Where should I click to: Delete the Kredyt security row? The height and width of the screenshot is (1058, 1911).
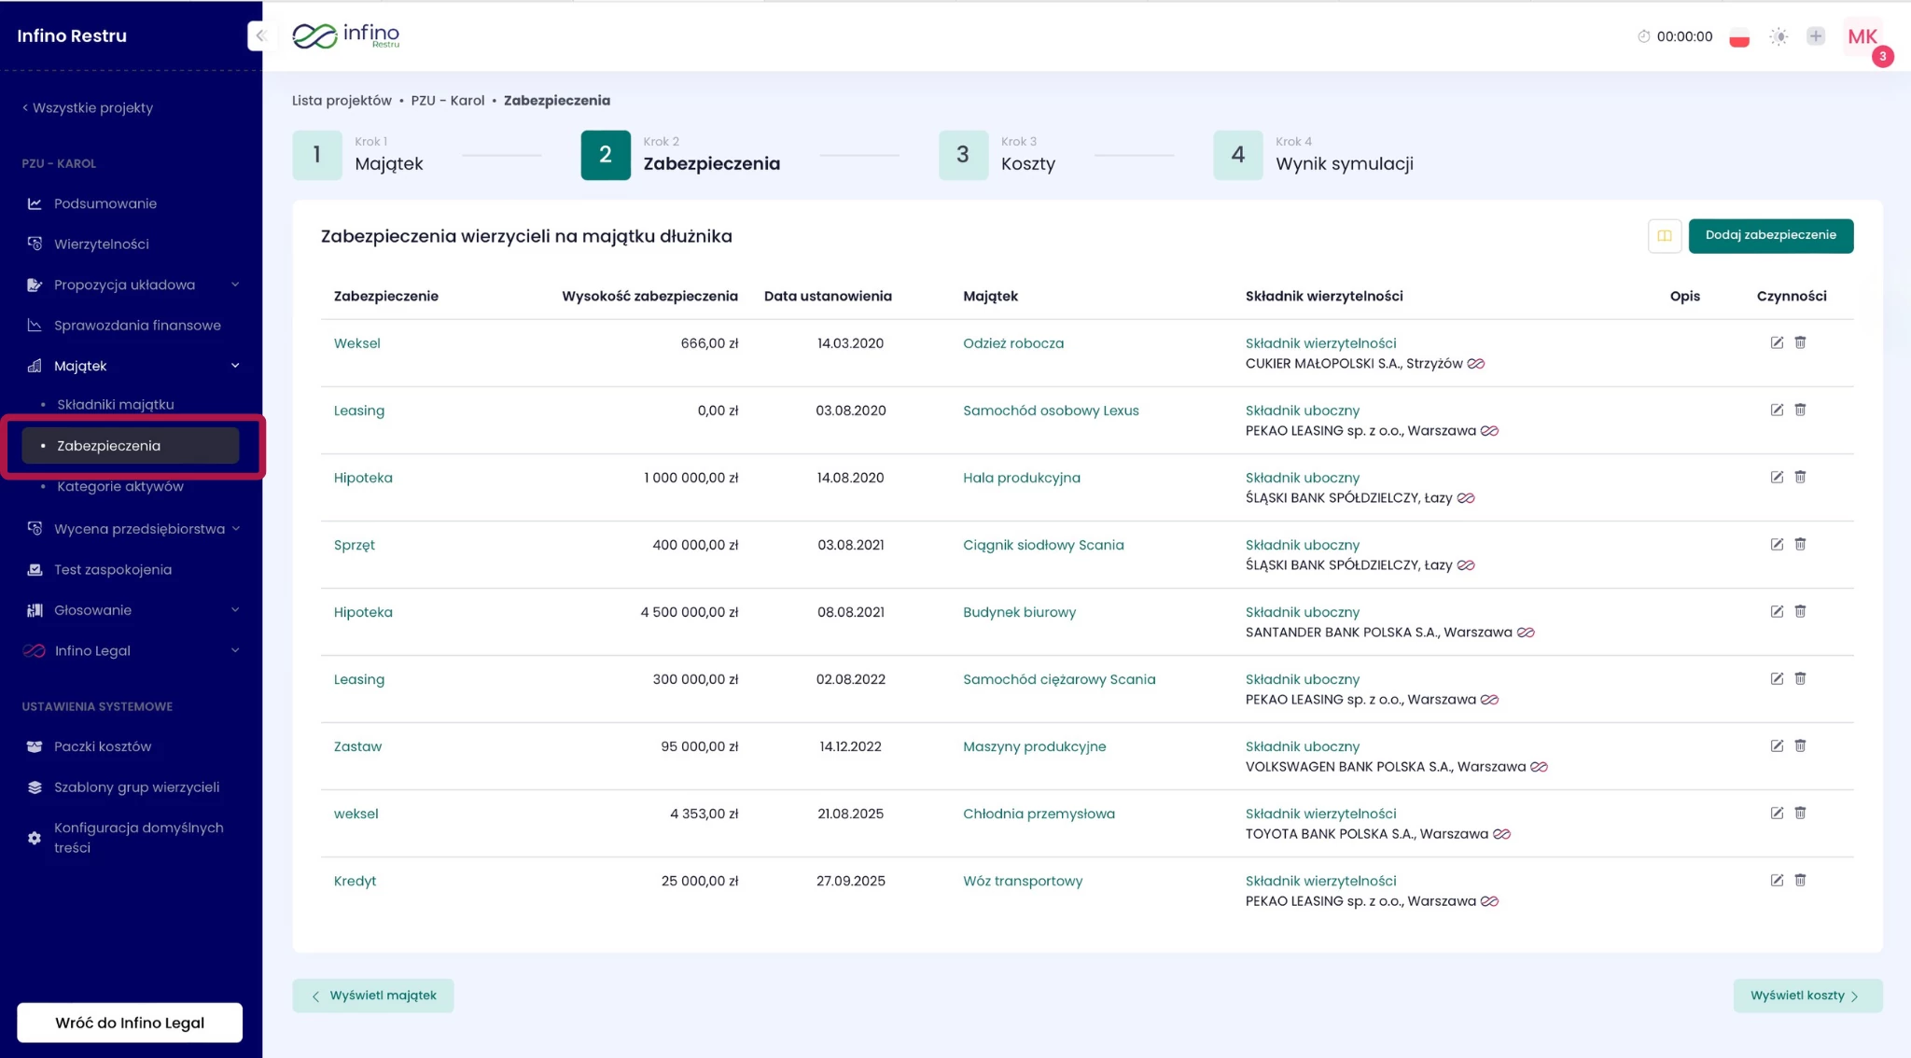(1800, 880)
